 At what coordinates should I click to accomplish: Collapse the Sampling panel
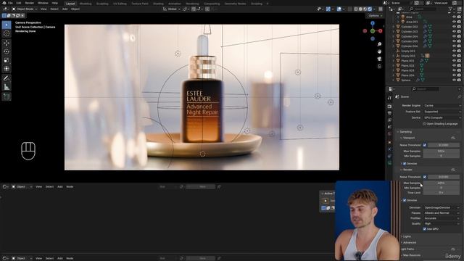(x=405, y=132)
